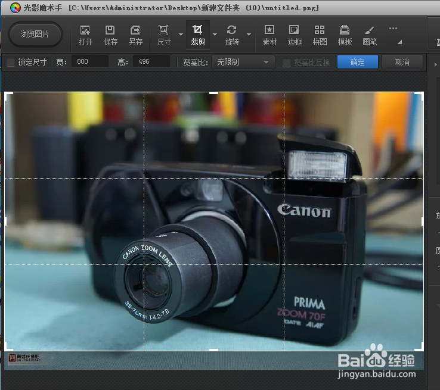Image resolution: width=440 pixels, height=390 pixels.
Task: Toggle the 宽高比互换 swap ratio checkbox
Action: [287, 63]
